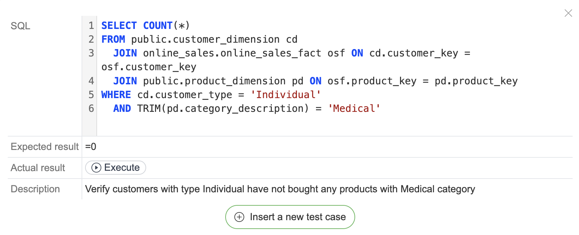Screen dimensions: 579x235
Task: Click the 'Medical' string literal
Action: (354, 108)
